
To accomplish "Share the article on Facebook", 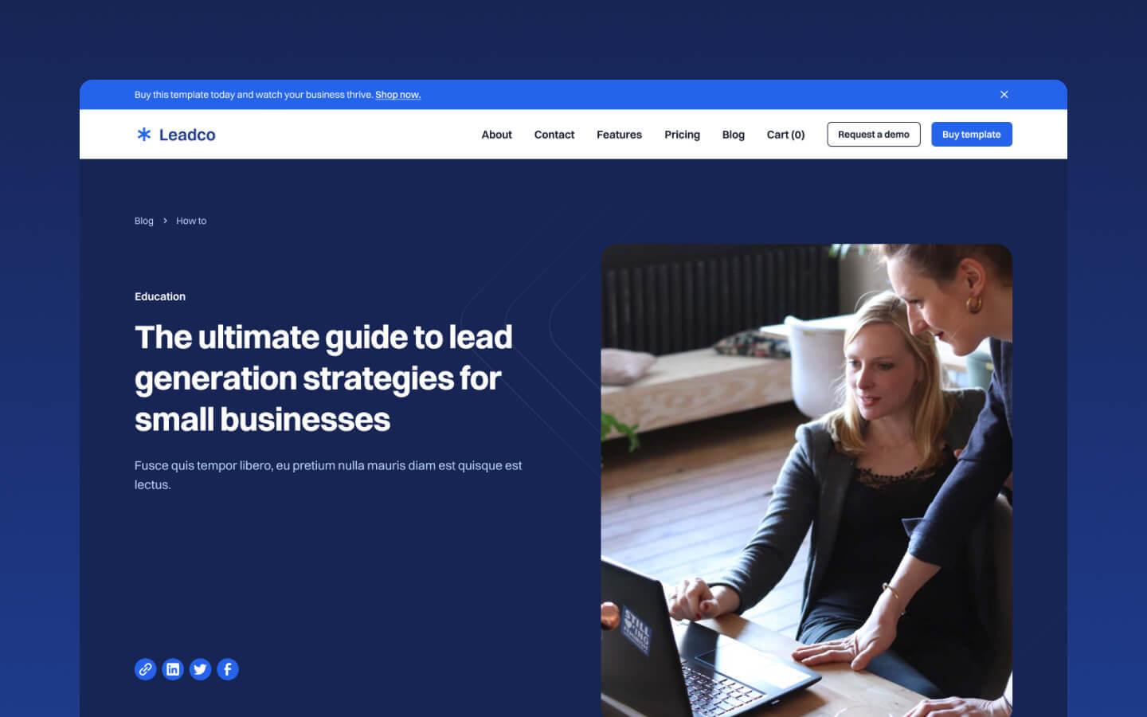I will click(228, 669).
